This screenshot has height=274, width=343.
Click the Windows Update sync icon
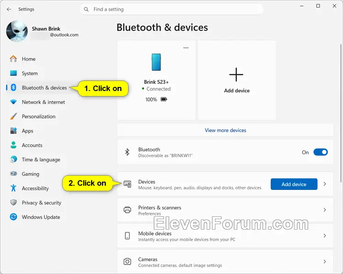click(x=13, y=217)
